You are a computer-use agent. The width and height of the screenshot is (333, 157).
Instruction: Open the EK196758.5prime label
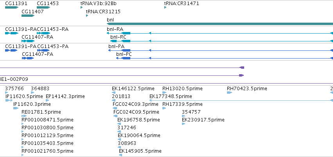click(139, 120)
